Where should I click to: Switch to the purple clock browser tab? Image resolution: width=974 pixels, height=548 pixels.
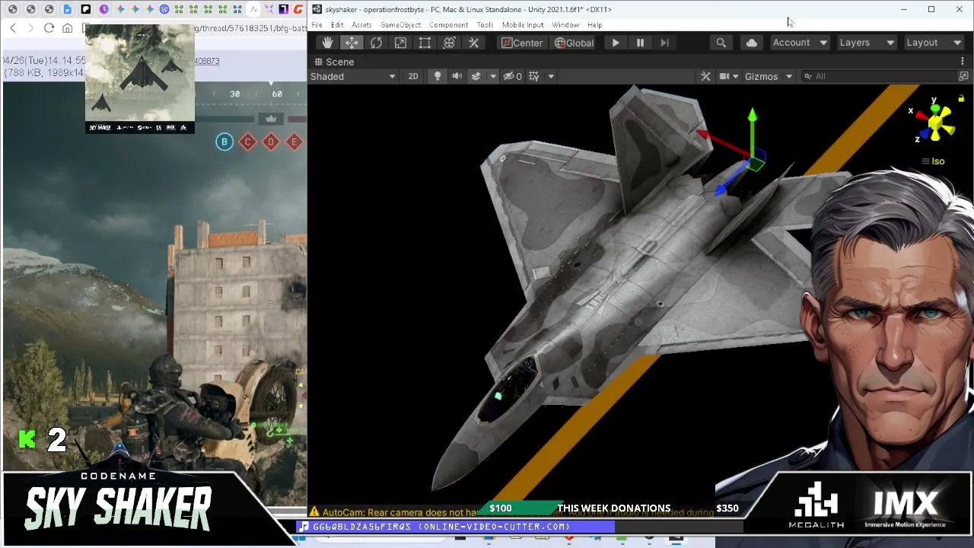[x=103, y=9]
